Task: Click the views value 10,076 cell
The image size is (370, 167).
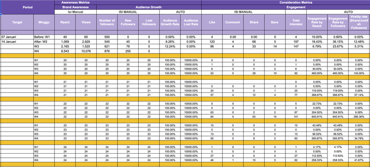Action: (86, 51)
